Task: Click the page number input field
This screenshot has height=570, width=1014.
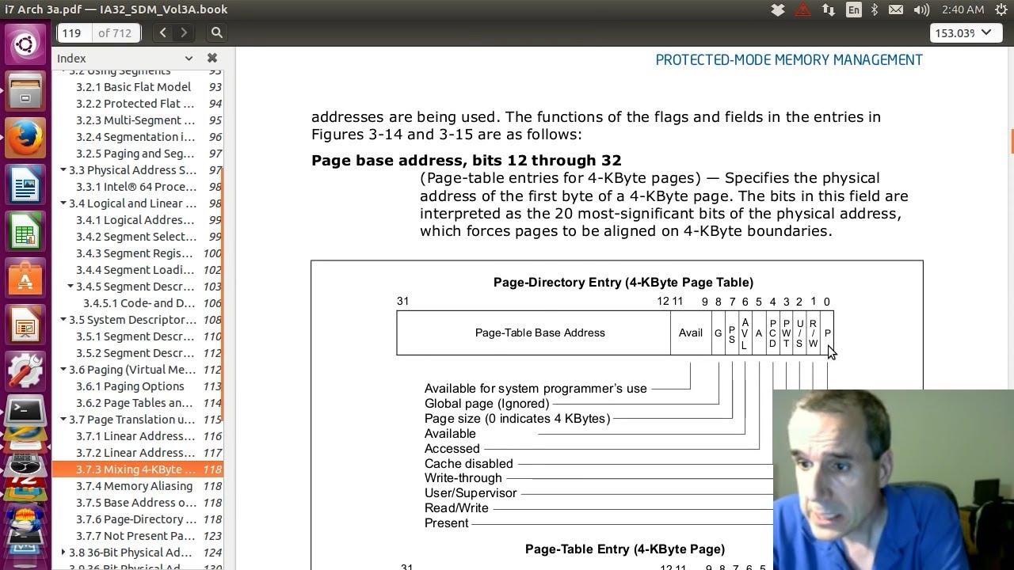Action: (x=74, y=32)
